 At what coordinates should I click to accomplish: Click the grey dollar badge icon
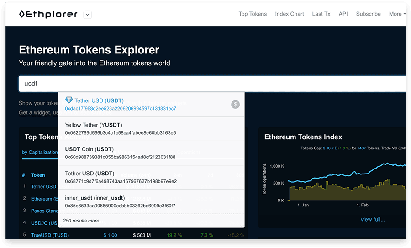[x=235, y=104]
